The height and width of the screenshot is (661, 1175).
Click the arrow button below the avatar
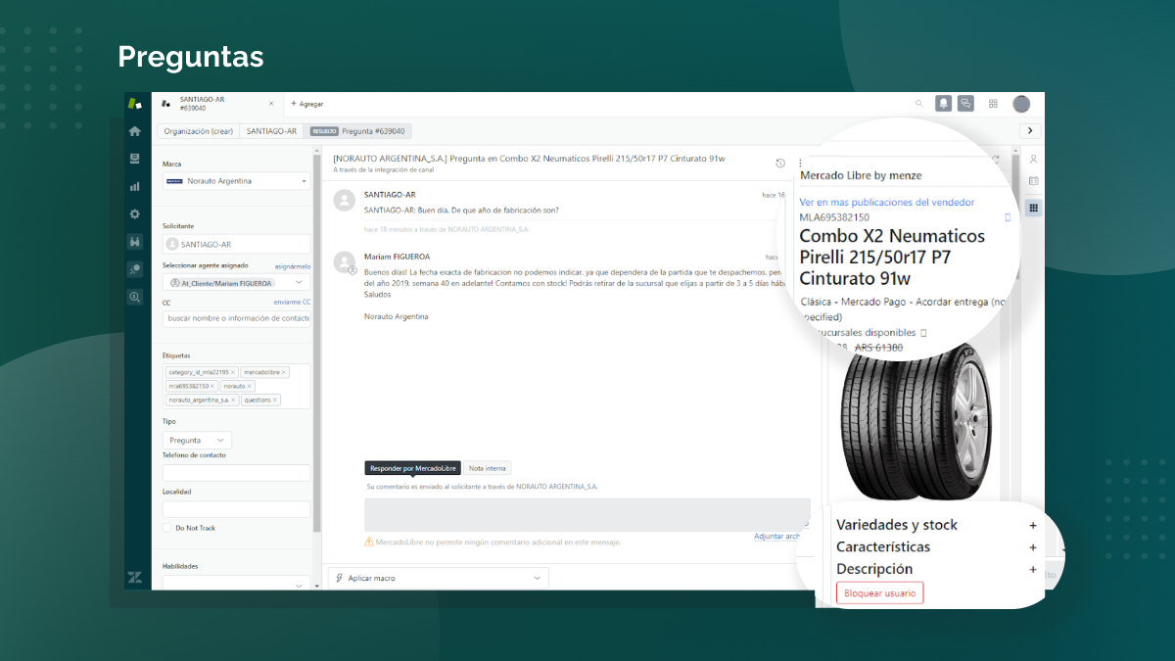point(1030,130)
